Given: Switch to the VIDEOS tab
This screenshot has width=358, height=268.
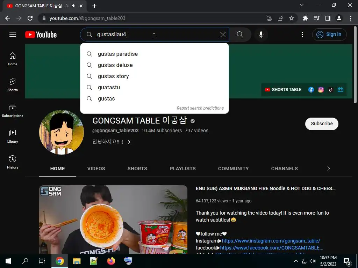Looking at the screenshot, I should [96, 169].
